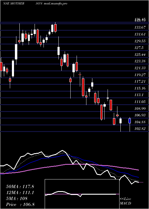Select the 121.33 price label
The image size is (149, 209).
140,68
